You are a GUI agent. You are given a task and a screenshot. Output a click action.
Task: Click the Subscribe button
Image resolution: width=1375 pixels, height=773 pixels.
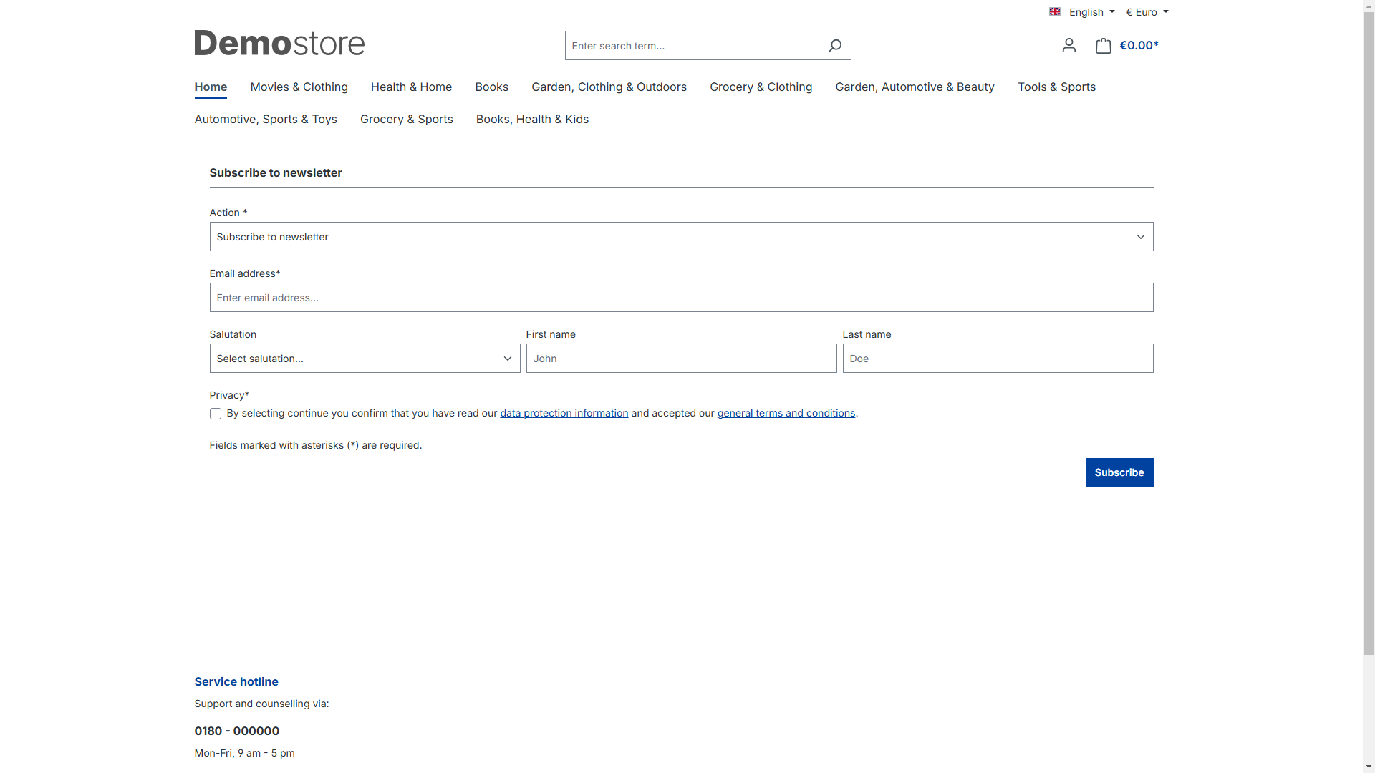pyautogui.click(x=1119, y=472)
